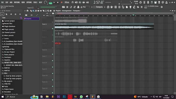Click the link chain icon in toolbar
The width and height of the screenshot is (176, 99).
[x=75, y=7]
